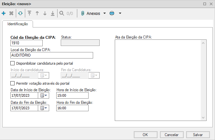Check Permitir votação através do portal
Viewport: 215px width, 140px height.
tap(13, 83)
